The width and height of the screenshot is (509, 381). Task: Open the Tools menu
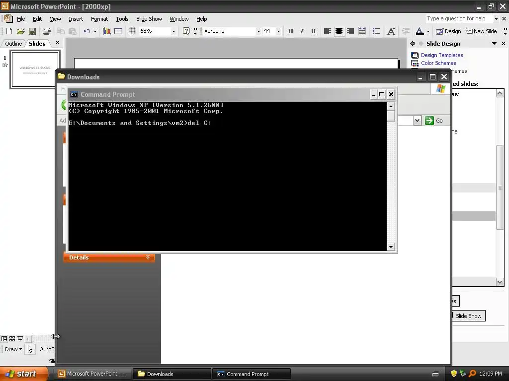[x=122, y=19]
